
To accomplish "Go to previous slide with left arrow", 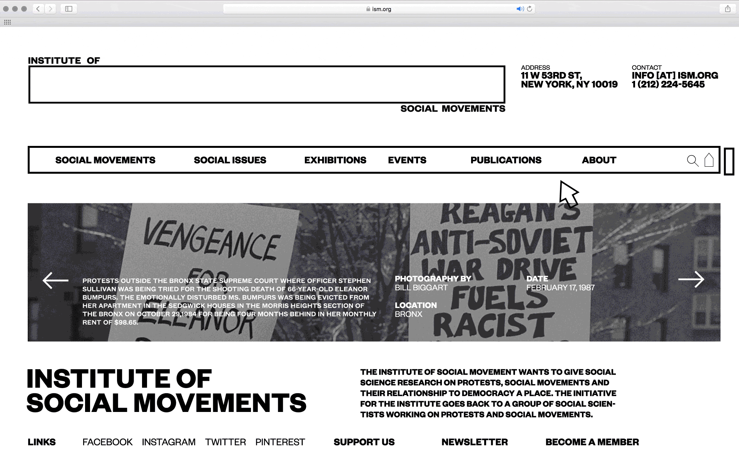I will tap(55, 280).
